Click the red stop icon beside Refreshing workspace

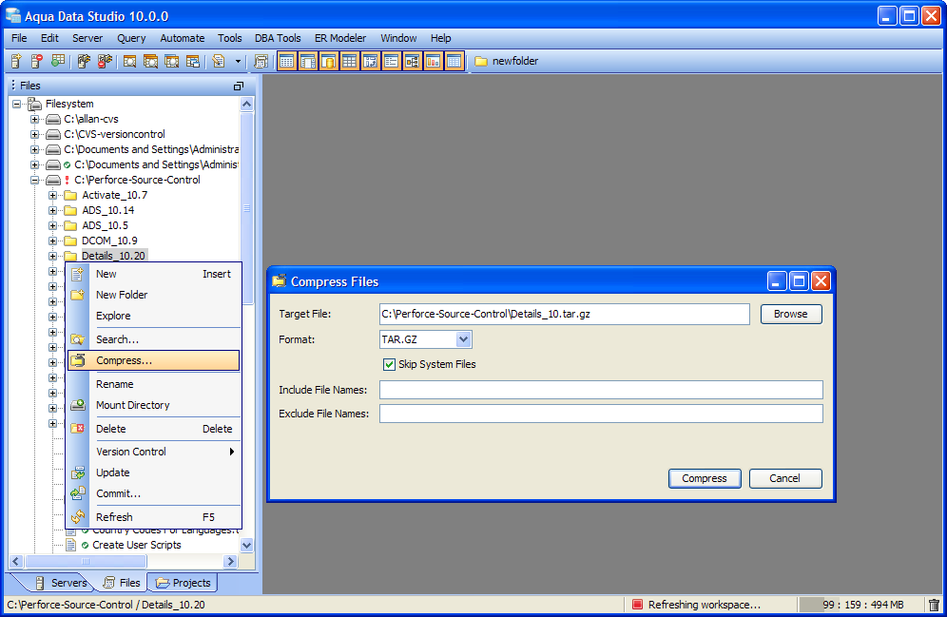(x=637, y=605)
